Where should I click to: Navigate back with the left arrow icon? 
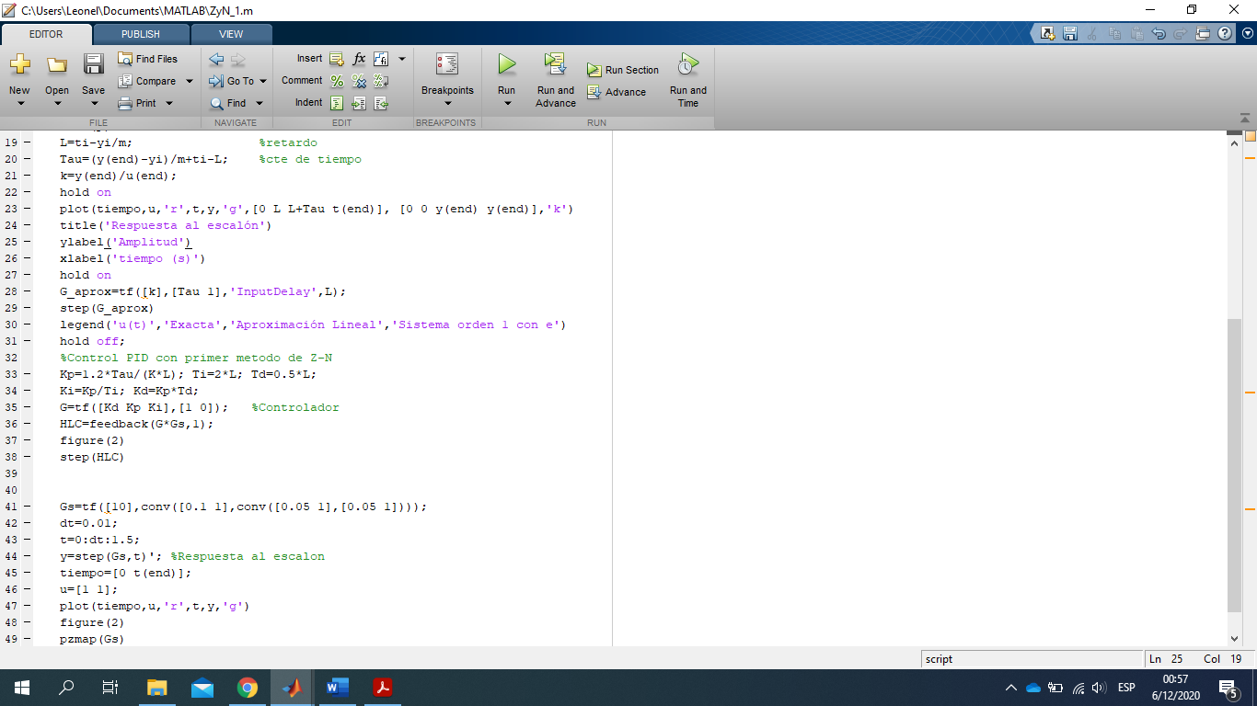coord(216,59)
